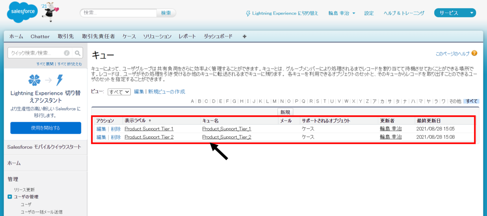Click 輪島 幸治 in Tier 2 row

tap(391, 137)
